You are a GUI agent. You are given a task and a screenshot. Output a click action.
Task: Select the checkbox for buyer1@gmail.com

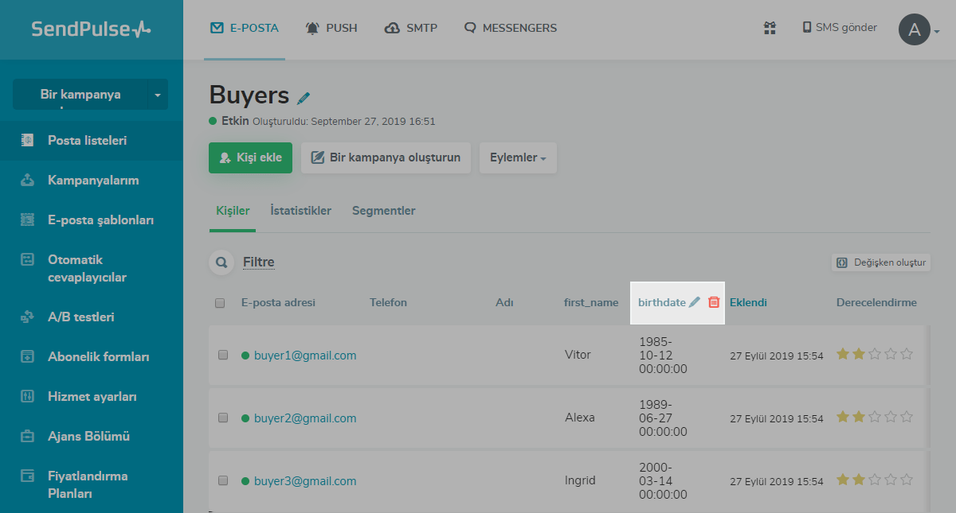[x=223, y=355]
